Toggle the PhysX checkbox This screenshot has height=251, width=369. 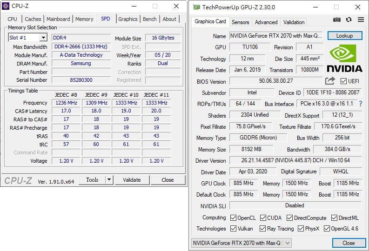coord(301,228)
